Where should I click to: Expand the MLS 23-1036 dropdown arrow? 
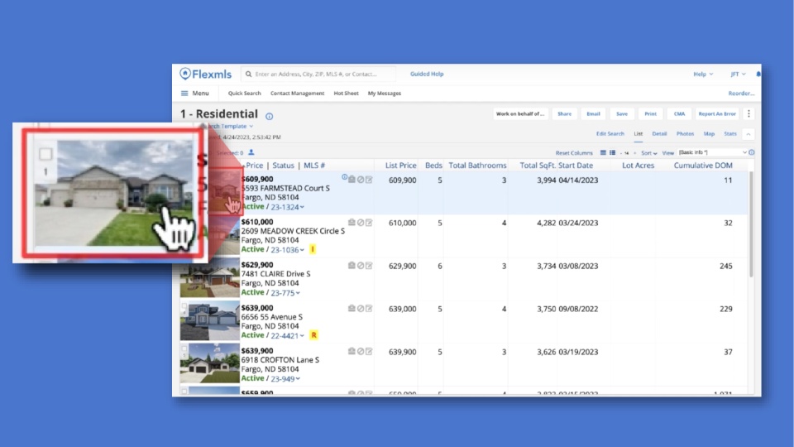click(x=302, y=250)
